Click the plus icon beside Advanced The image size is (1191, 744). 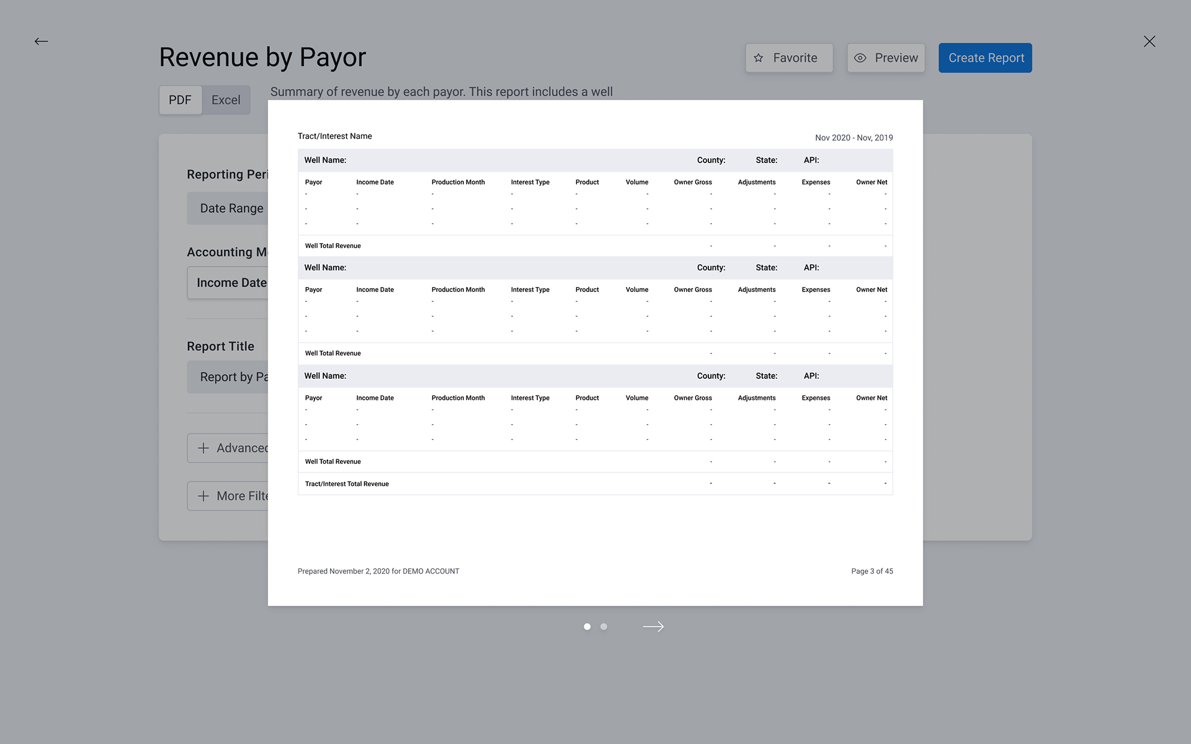pyautogui.click(x=203, y=448)
